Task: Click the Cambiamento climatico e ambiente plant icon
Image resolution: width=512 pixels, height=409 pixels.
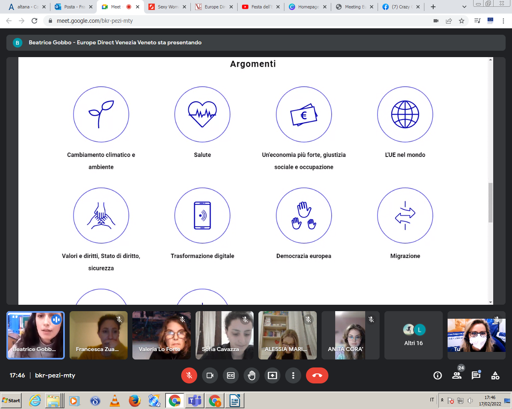Action: [x=101, y=114]
